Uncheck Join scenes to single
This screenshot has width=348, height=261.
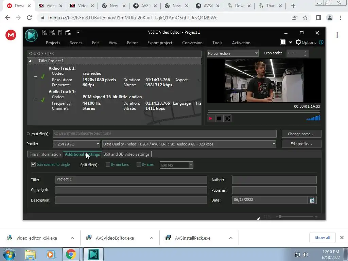tap(33, 164)
